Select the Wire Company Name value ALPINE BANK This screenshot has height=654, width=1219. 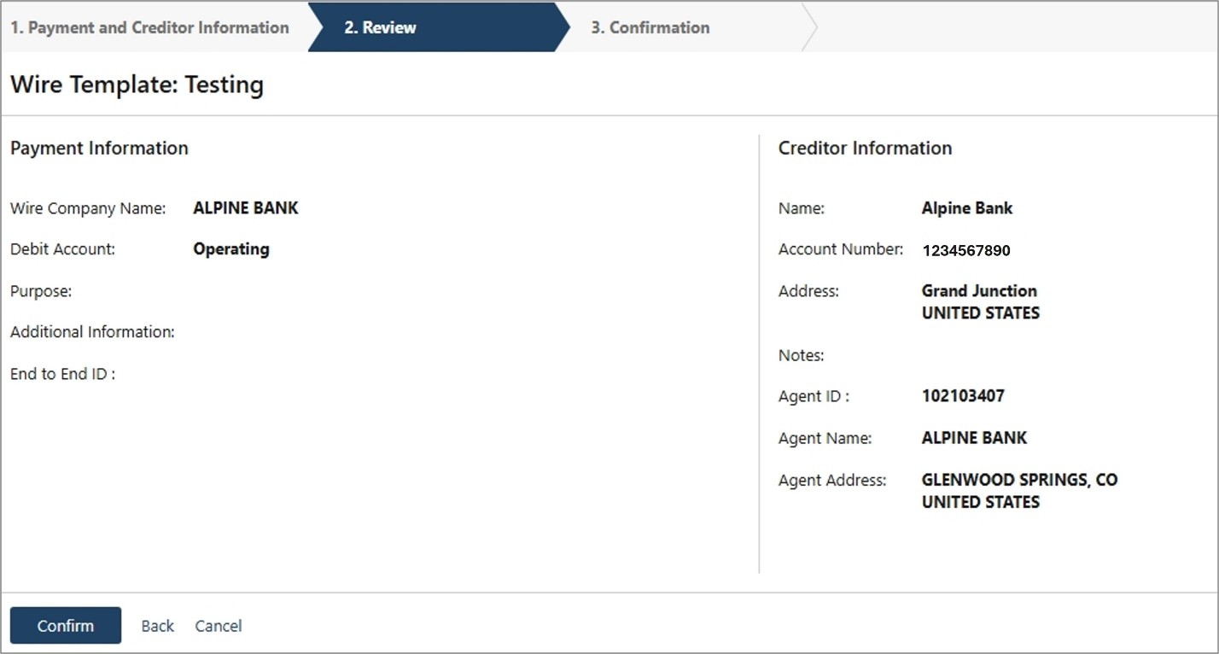[x=246, y=207]
